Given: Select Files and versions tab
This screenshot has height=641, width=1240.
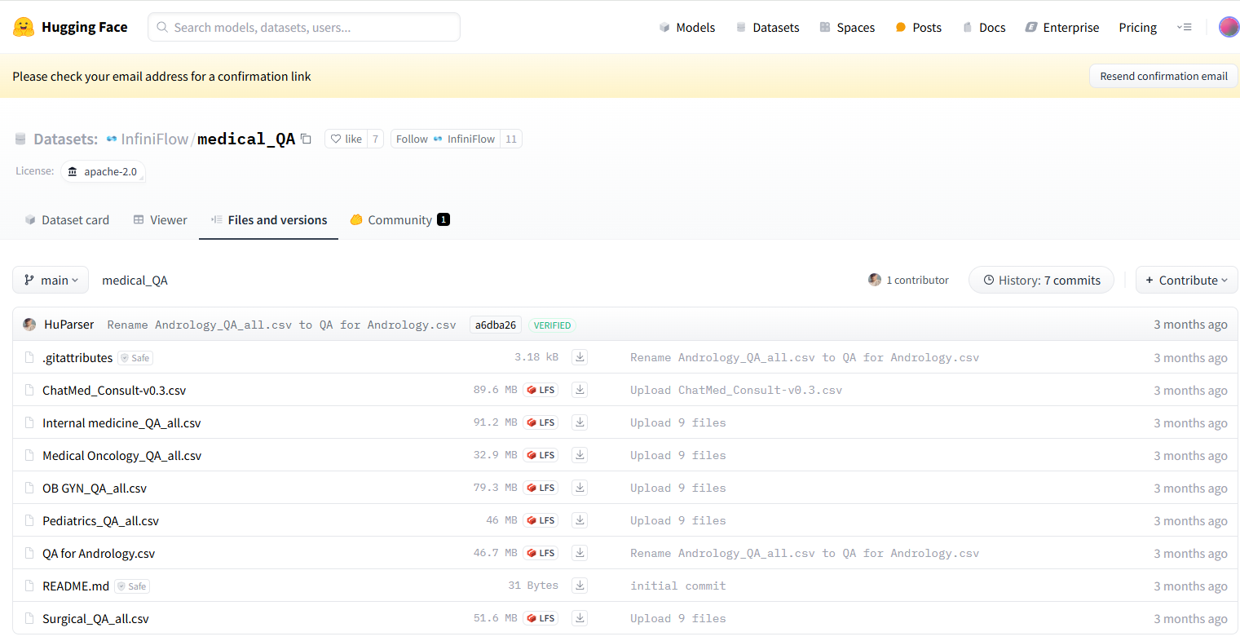Looking at the screenshot, I should coord(269,220).
